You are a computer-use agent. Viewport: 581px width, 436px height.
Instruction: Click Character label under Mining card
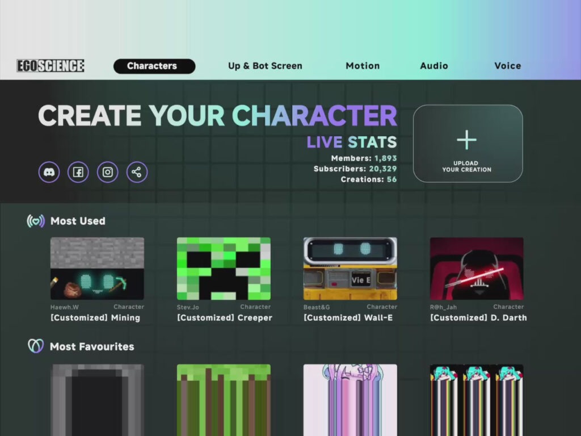[129, 307]
